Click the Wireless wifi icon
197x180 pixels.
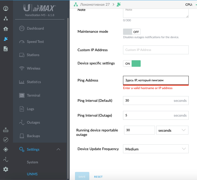tap(22, 68)
